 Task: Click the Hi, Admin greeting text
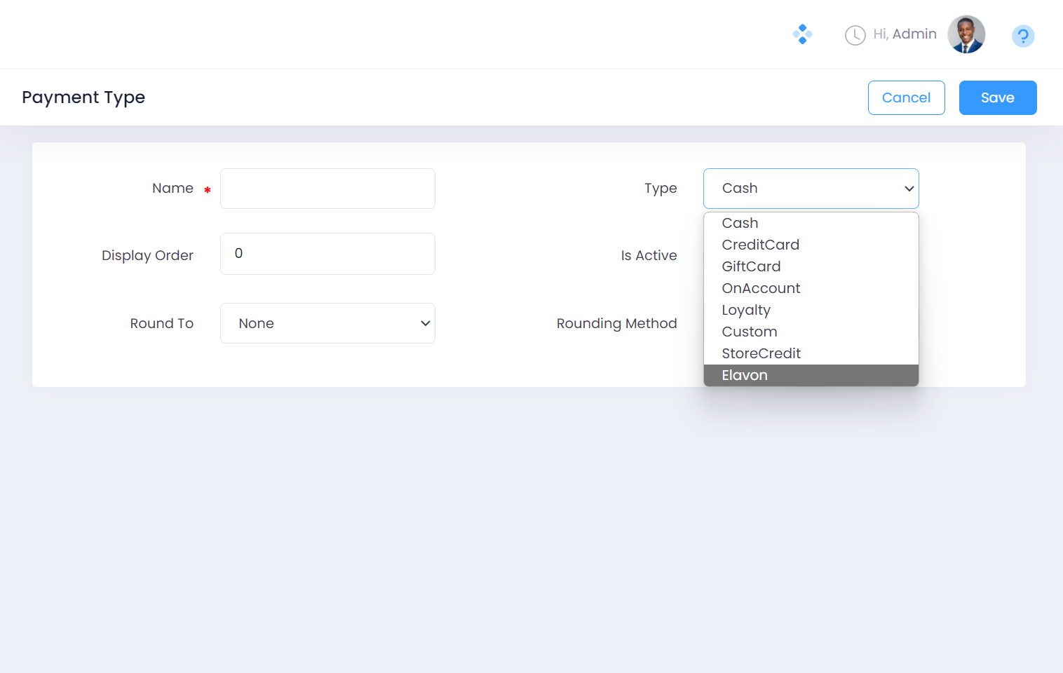(x=905, y=34)
